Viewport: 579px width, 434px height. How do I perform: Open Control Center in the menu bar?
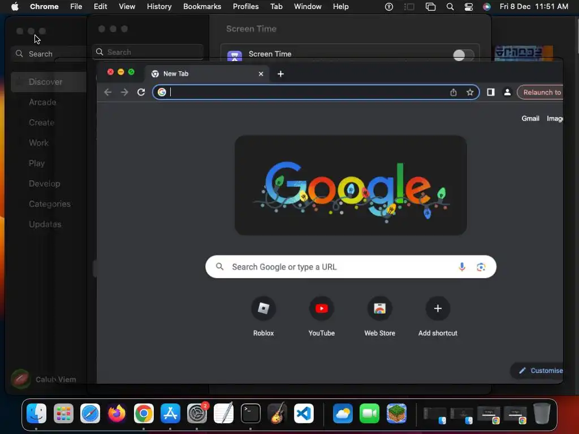click(x=469, y=6)
